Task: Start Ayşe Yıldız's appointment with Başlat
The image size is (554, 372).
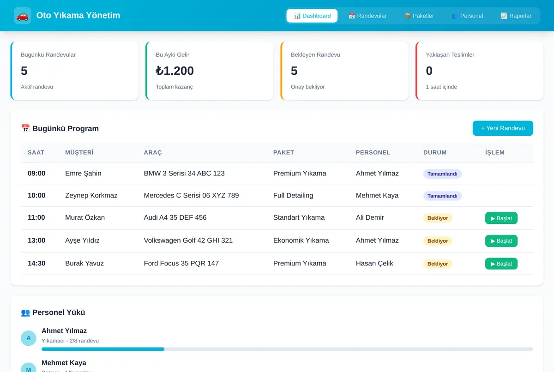Action: click(x=501, y=240)
